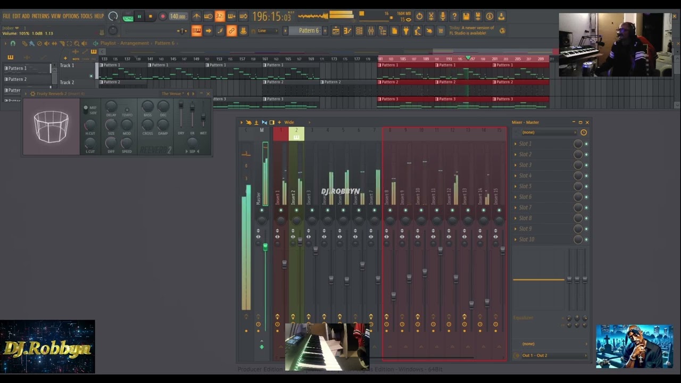The height and width of the screenshot is (383, 681).
Task: Stop playback with the stop button
Action: [151, 16]
